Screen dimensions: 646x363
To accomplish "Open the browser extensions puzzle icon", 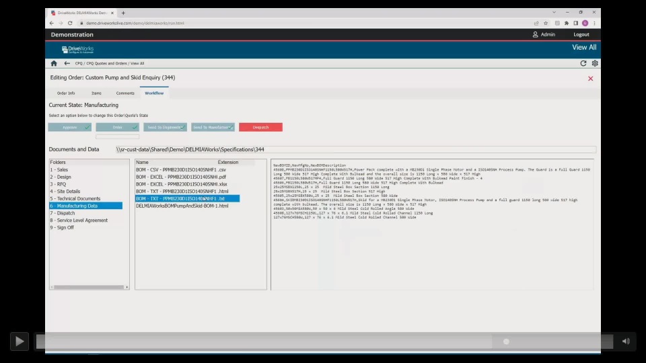I will (567, 23).
